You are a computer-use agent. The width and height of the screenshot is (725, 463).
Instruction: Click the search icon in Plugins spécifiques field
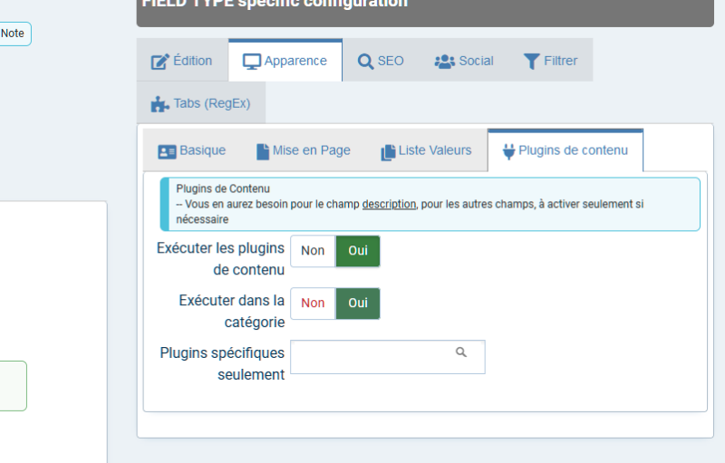[461, 352]
